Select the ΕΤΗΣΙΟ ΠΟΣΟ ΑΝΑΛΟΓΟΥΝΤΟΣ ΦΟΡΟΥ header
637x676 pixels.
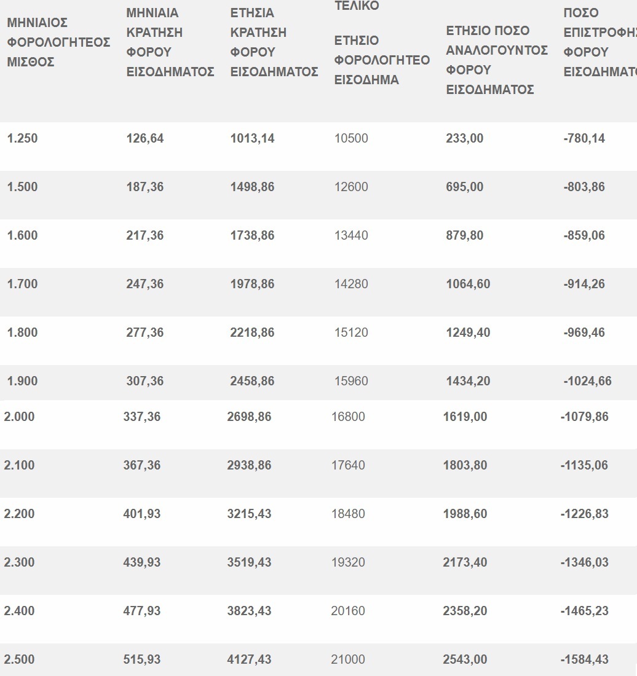496,60
